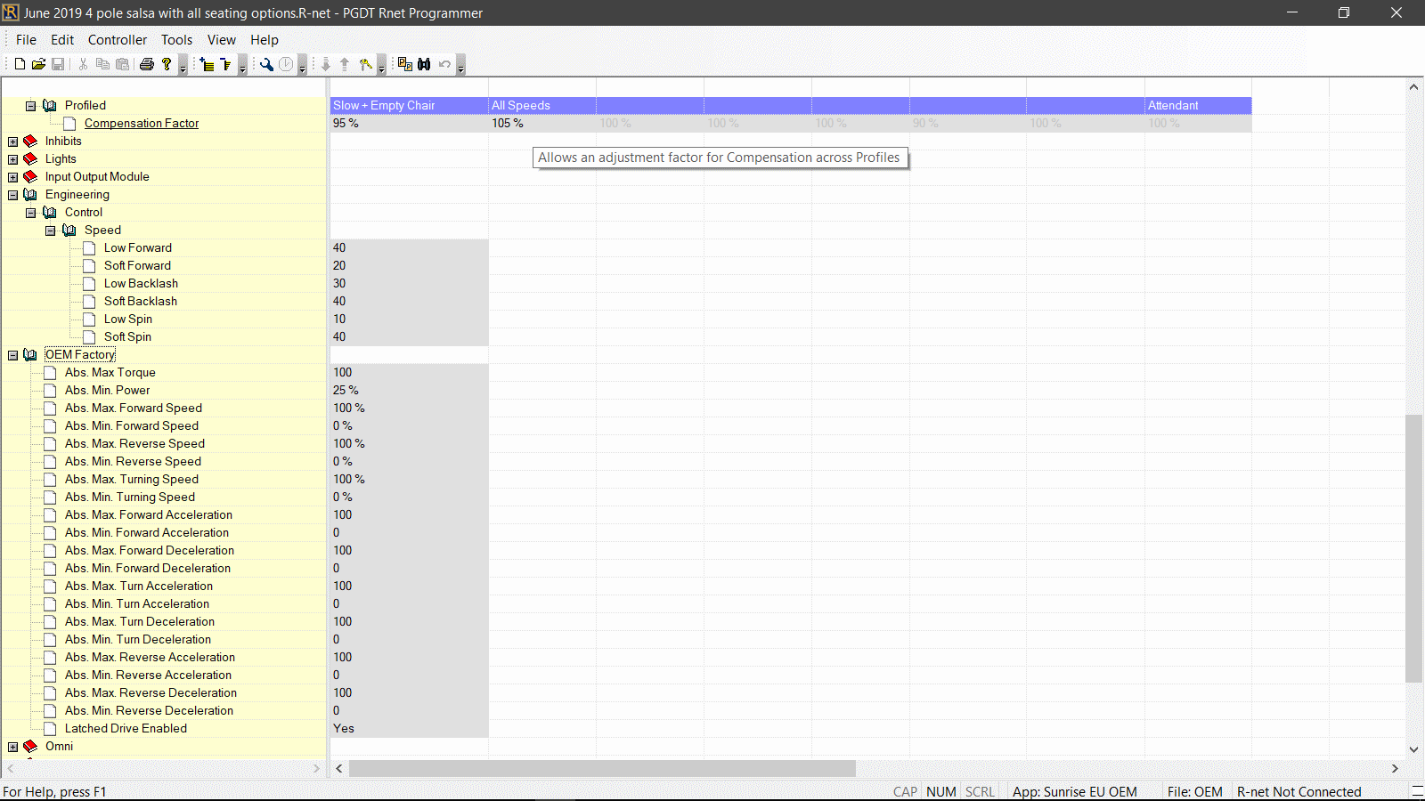Click the Abs. Min. Power value cell
Viewport: 1425px width, 801px height.
(x=408, y=391)
